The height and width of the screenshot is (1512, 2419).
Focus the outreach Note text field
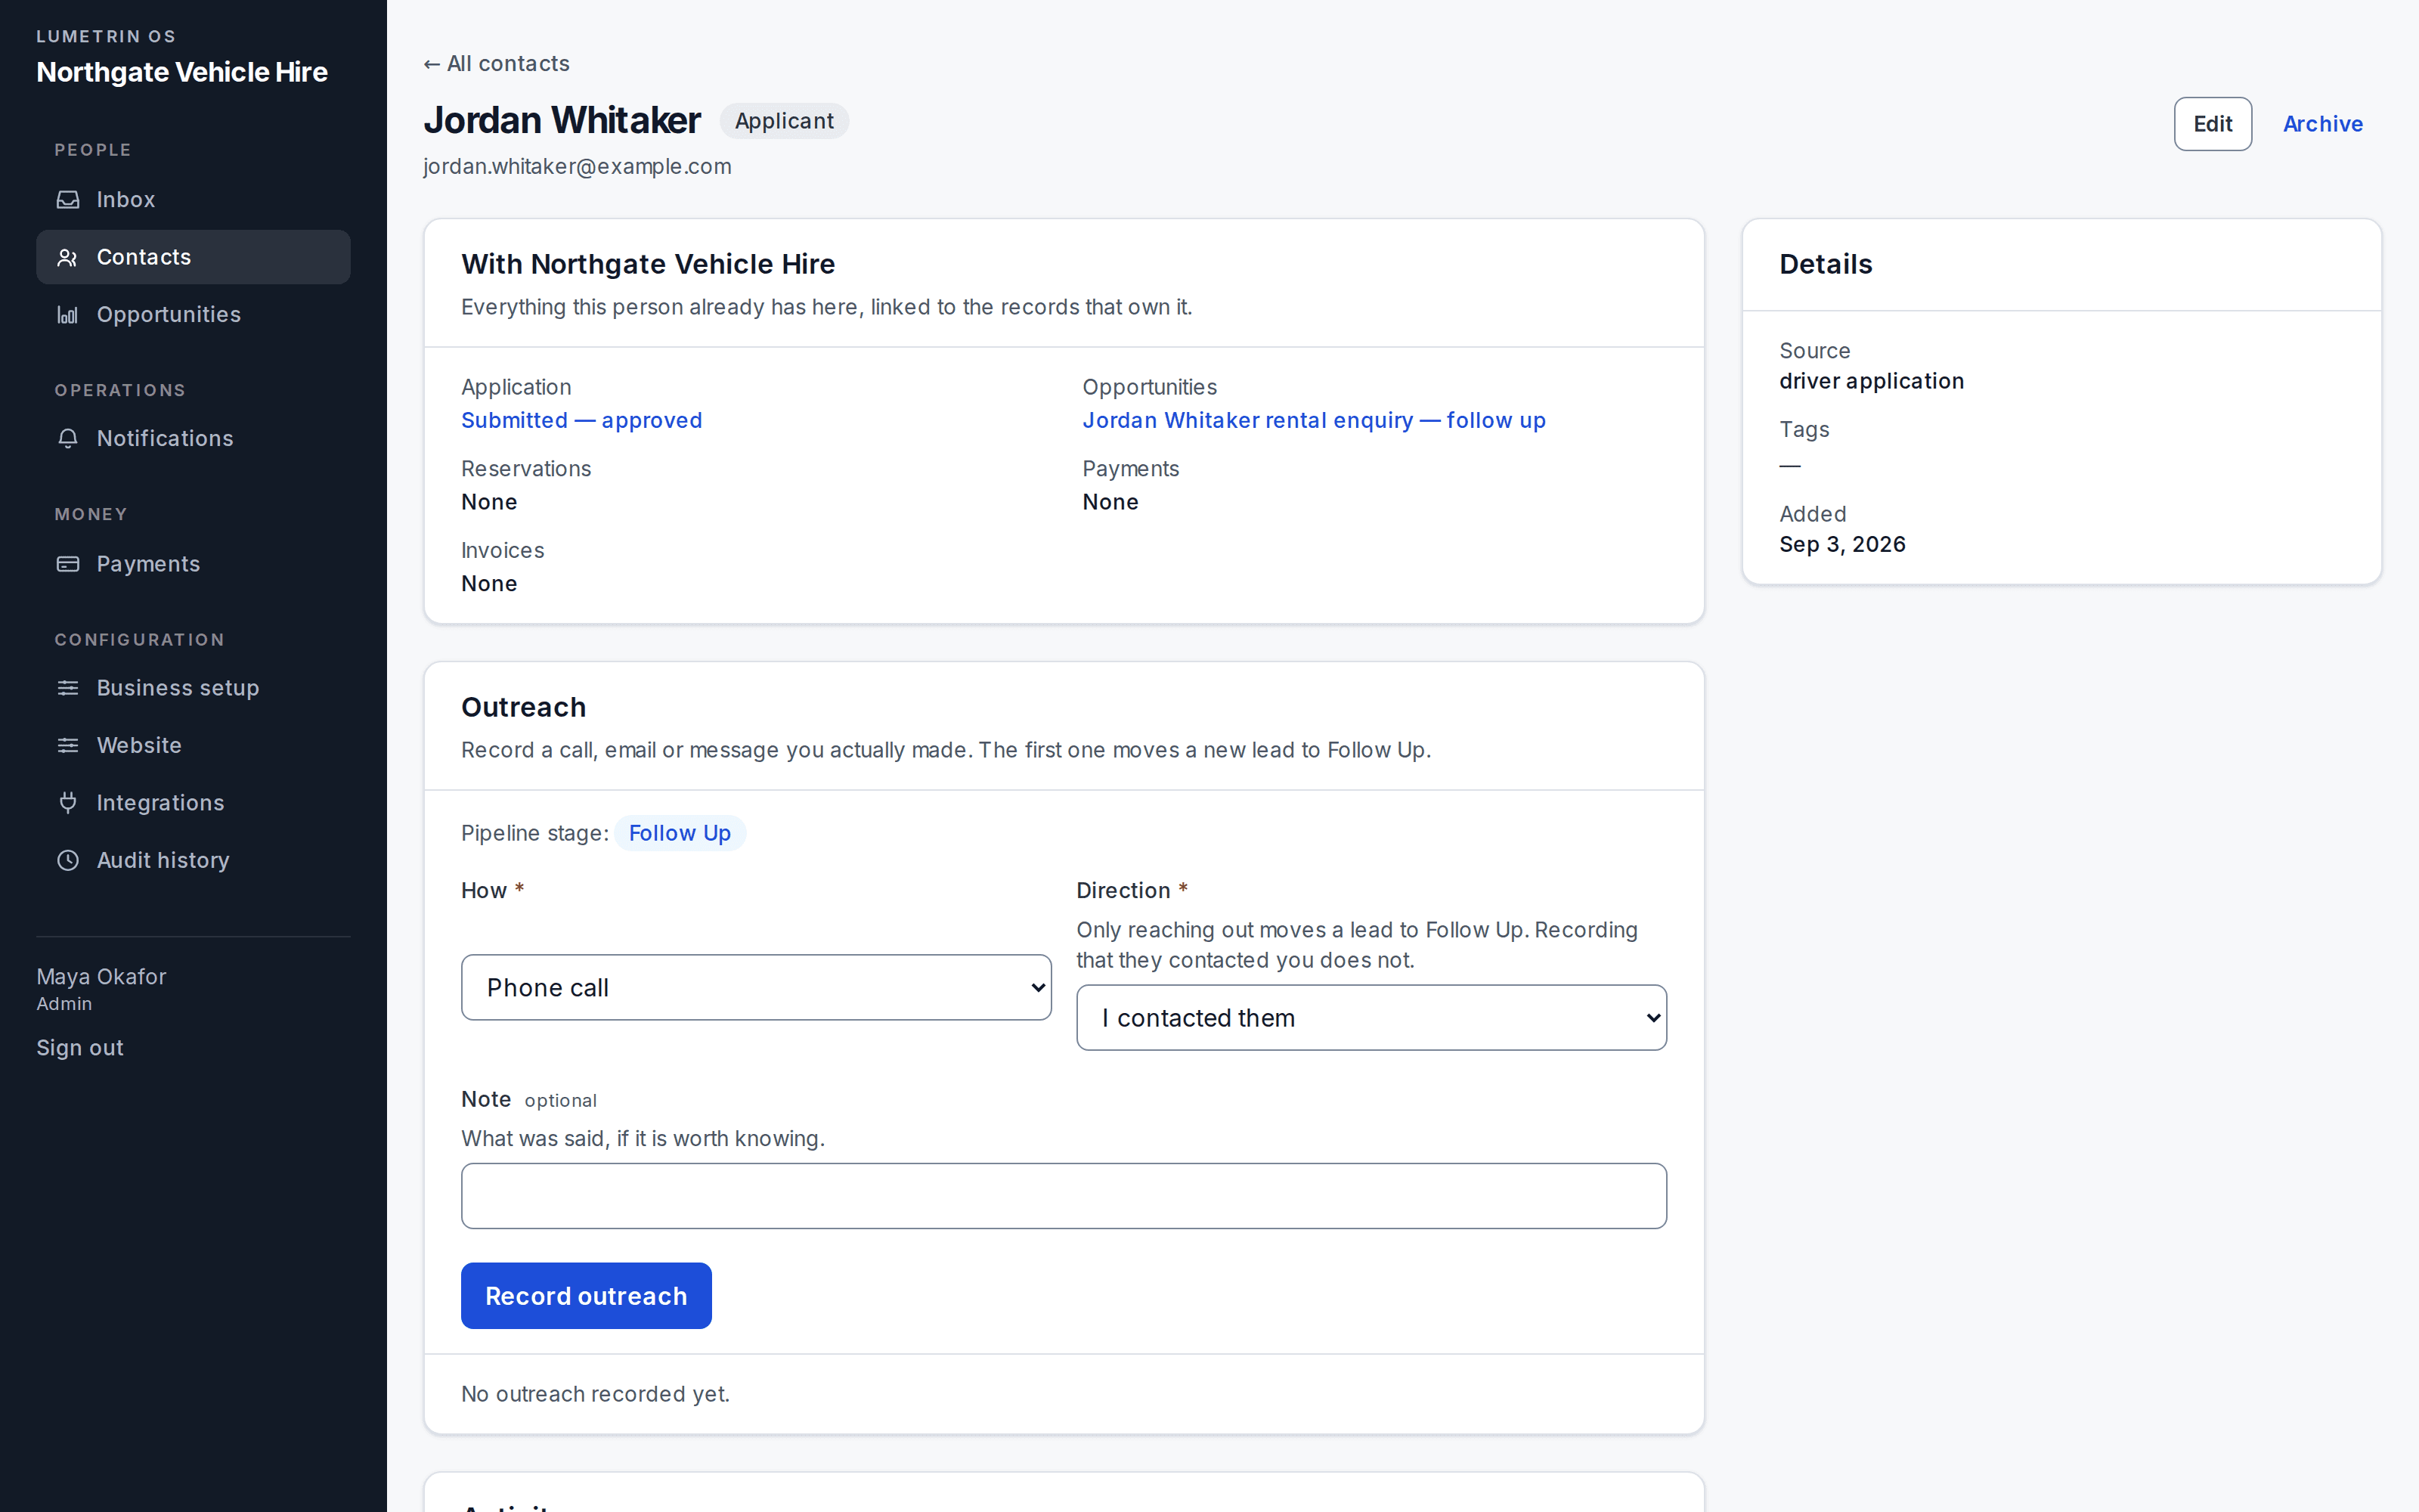[x=1064, y=1196]
